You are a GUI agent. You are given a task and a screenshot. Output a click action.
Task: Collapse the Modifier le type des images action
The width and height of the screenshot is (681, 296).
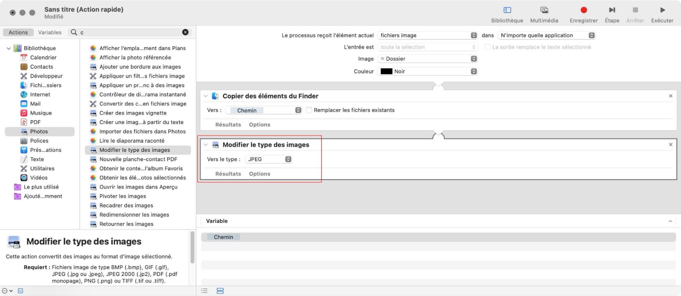click(206, 145)
